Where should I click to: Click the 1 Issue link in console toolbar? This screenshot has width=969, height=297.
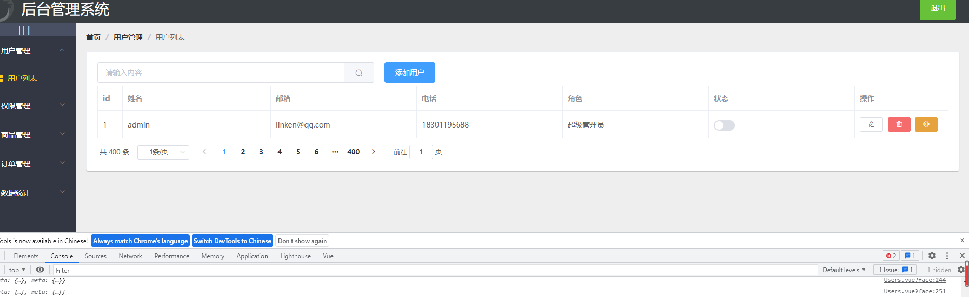(x=896, y=270)
